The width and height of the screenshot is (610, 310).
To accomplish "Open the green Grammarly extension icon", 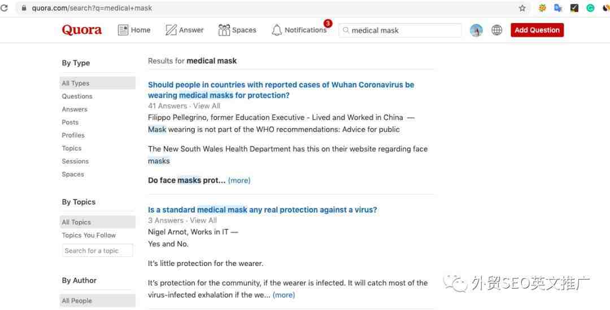I will 590,8.
